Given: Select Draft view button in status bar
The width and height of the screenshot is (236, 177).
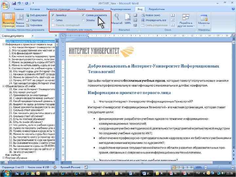Looking at the screenshot, I should [191, 167].
